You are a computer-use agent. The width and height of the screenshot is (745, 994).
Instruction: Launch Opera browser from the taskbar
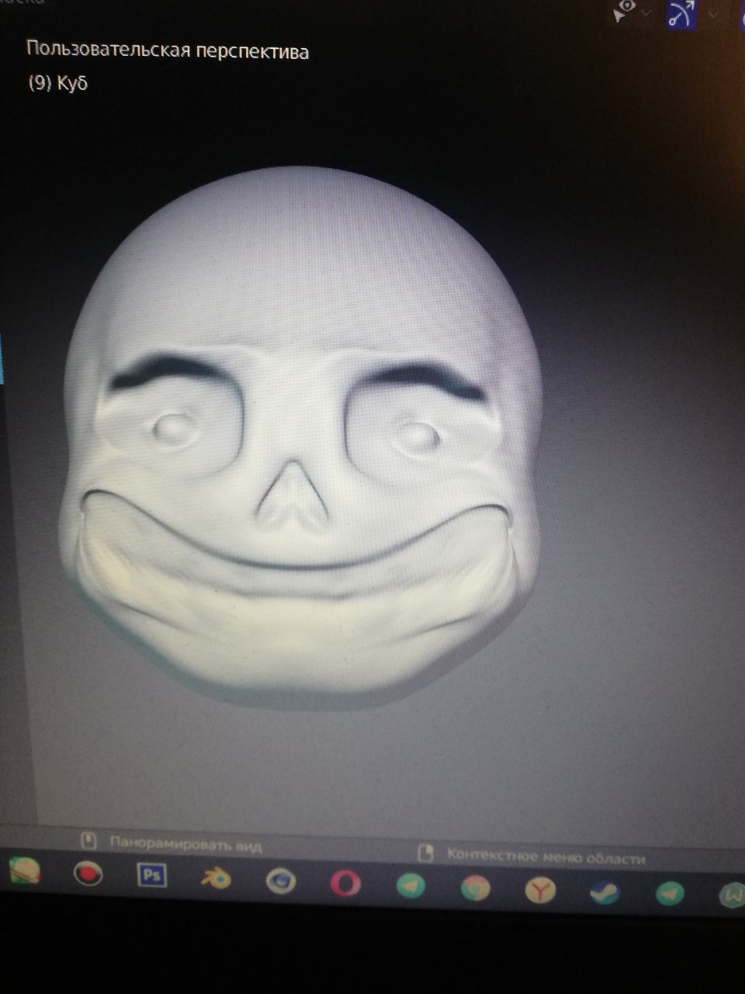click(345, 884)
